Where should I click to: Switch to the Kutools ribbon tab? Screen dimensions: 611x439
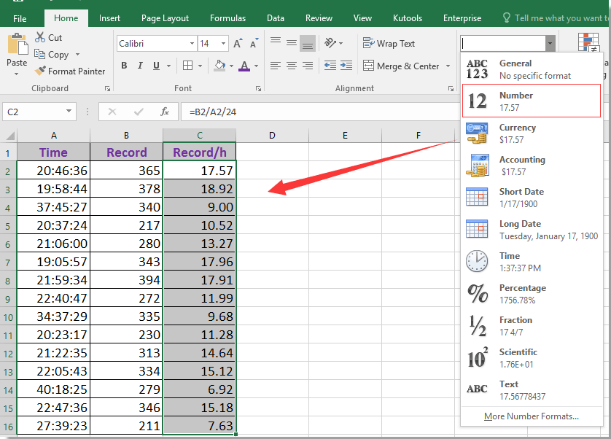pos(407,18)
